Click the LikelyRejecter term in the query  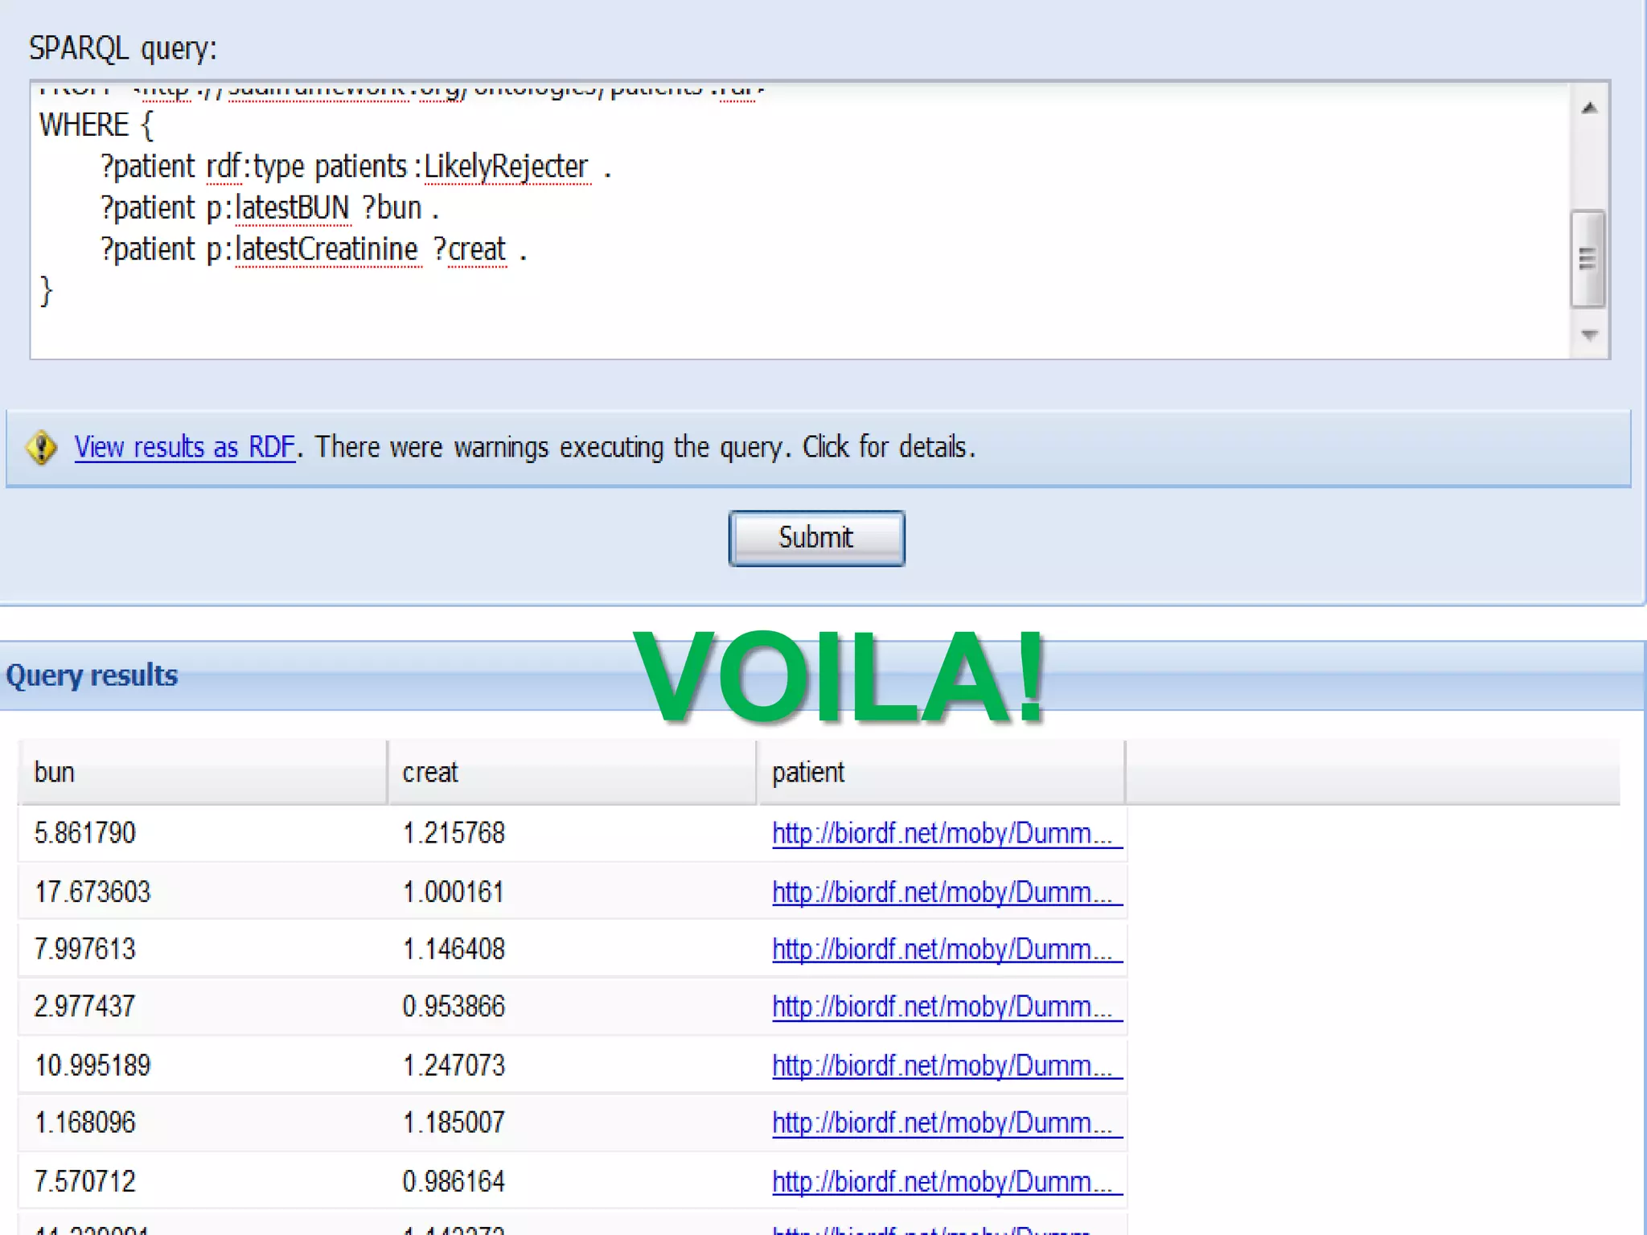[507, 167]
